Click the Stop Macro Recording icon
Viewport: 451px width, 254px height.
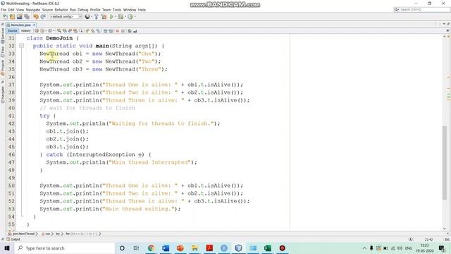123,31
